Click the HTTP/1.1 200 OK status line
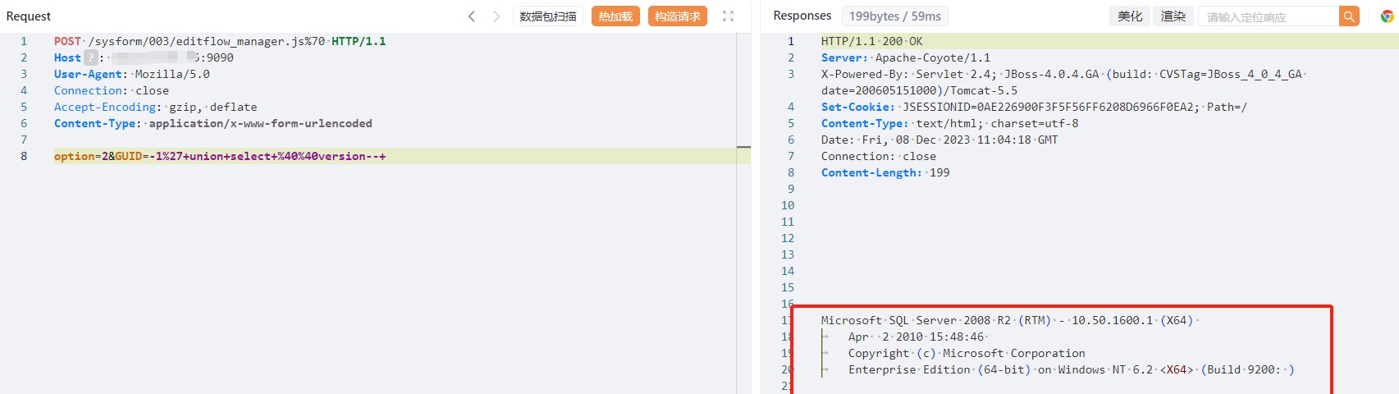Screen dimensions: 1399x394 tap(871, 41)
